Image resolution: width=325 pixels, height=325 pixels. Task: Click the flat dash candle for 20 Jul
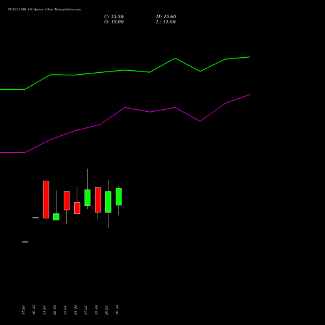point(36,218)
